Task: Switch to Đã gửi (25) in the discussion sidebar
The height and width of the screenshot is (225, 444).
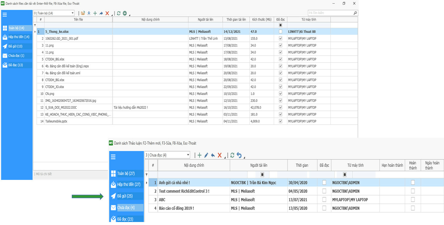Action: [125, 196]
